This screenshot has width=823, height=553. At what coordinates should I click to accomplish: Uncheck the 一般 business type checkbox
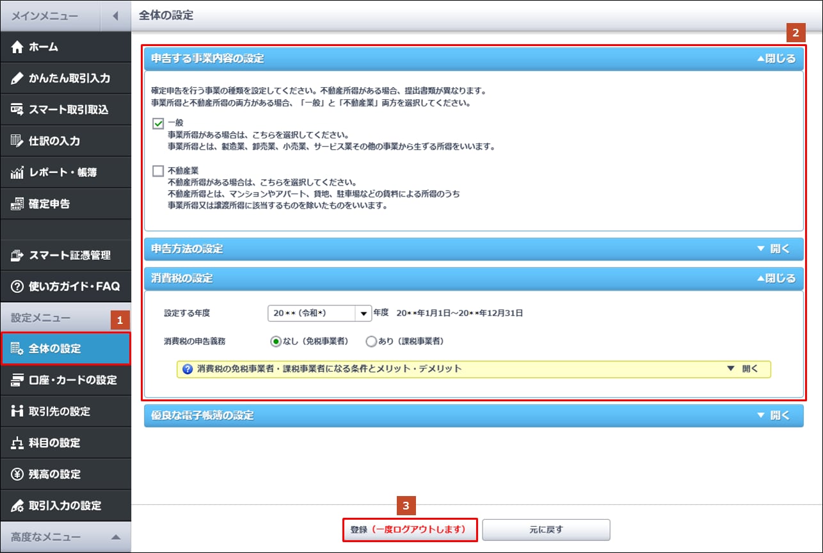click(158, 124)
